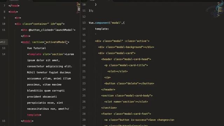Select line number 13 in right pane
Screen dimensions: 224x126
tap(84, 23)
